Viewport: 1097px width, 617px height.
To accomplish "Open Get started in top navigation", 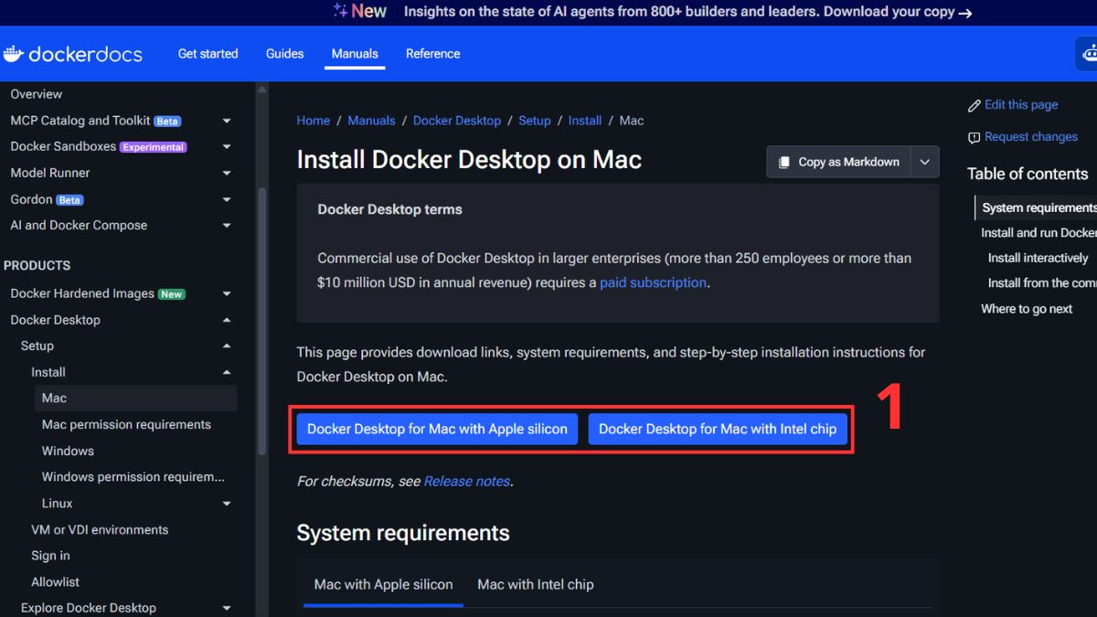I will (x=208, y=54).
